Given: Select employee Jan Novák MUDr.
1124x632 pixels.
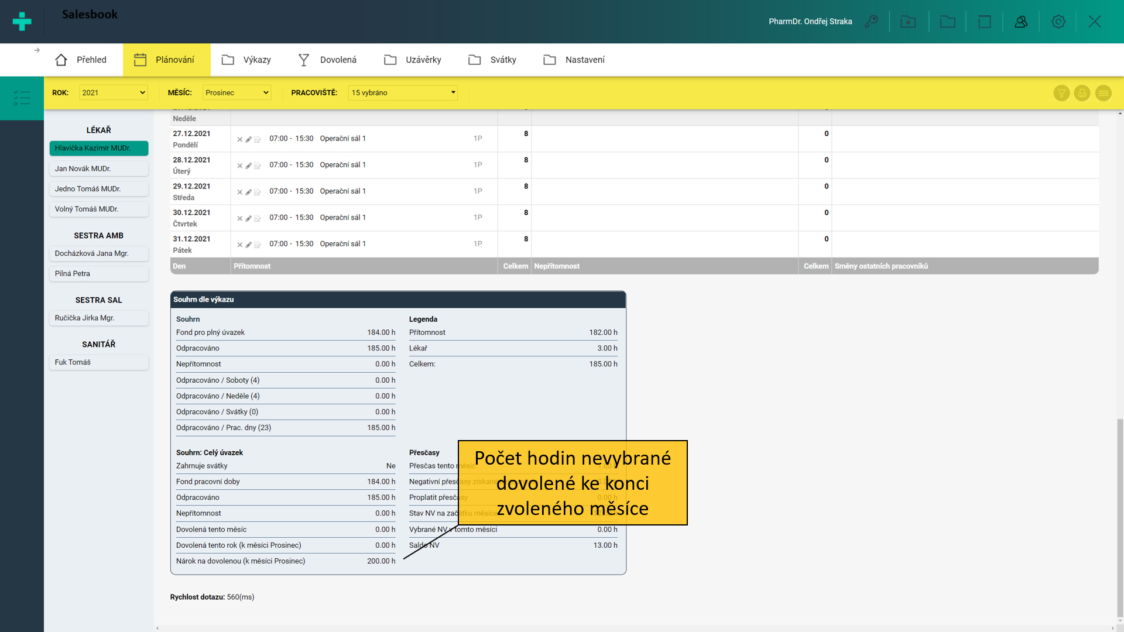Looking at the screenshot, I should coord(98,169).
